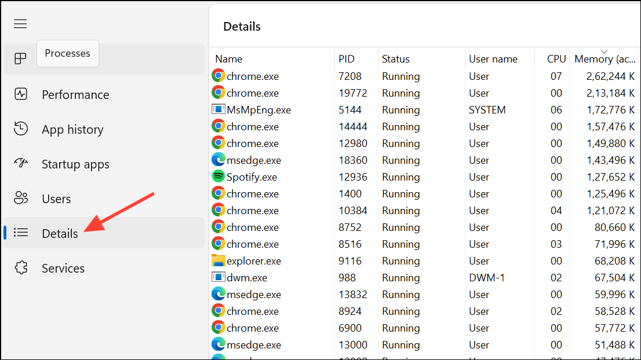
Task: Go to the Startup apps tab
Action: 75,164
